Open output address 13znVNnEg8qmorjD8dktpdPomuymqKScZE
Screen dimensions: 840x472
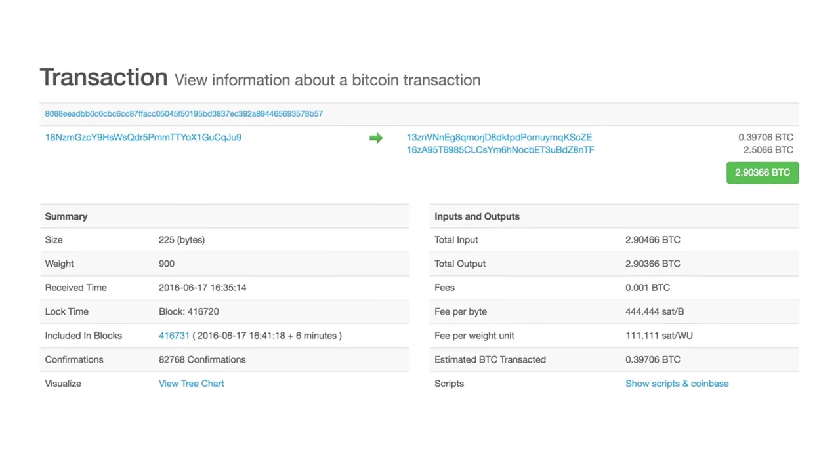click(499, 138)
